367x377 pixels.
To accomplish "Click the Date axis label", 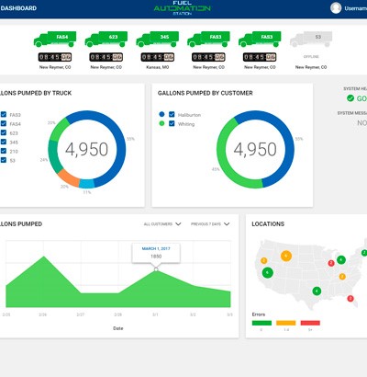I will 118,328.
